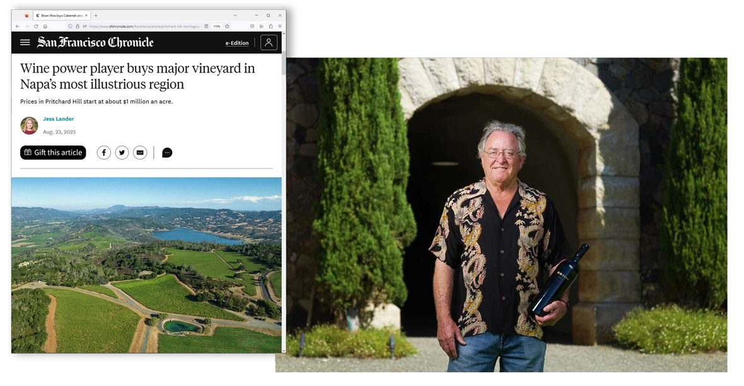
Task: Share article via email icon
Action: tap(140, 153)
